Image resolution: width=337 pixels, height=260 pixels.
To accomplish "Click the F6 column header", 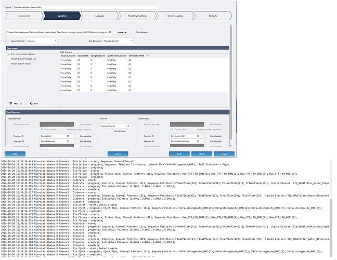I will pyautogui.click(x=148, y=56).
